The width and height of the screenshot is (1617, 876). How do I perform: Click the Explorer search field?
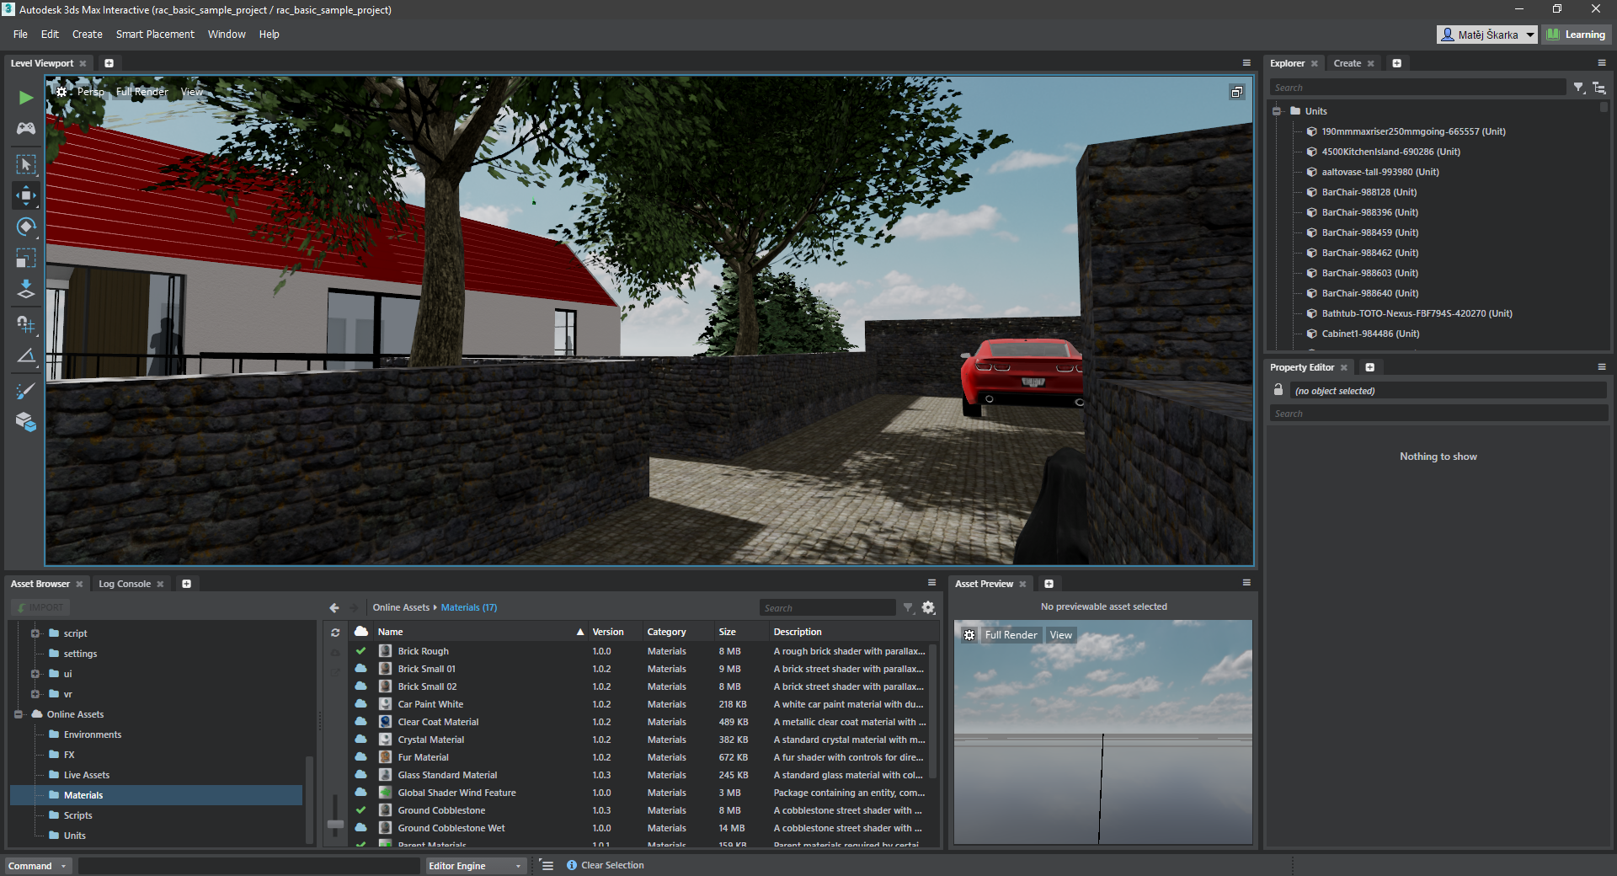[1418, 88]
